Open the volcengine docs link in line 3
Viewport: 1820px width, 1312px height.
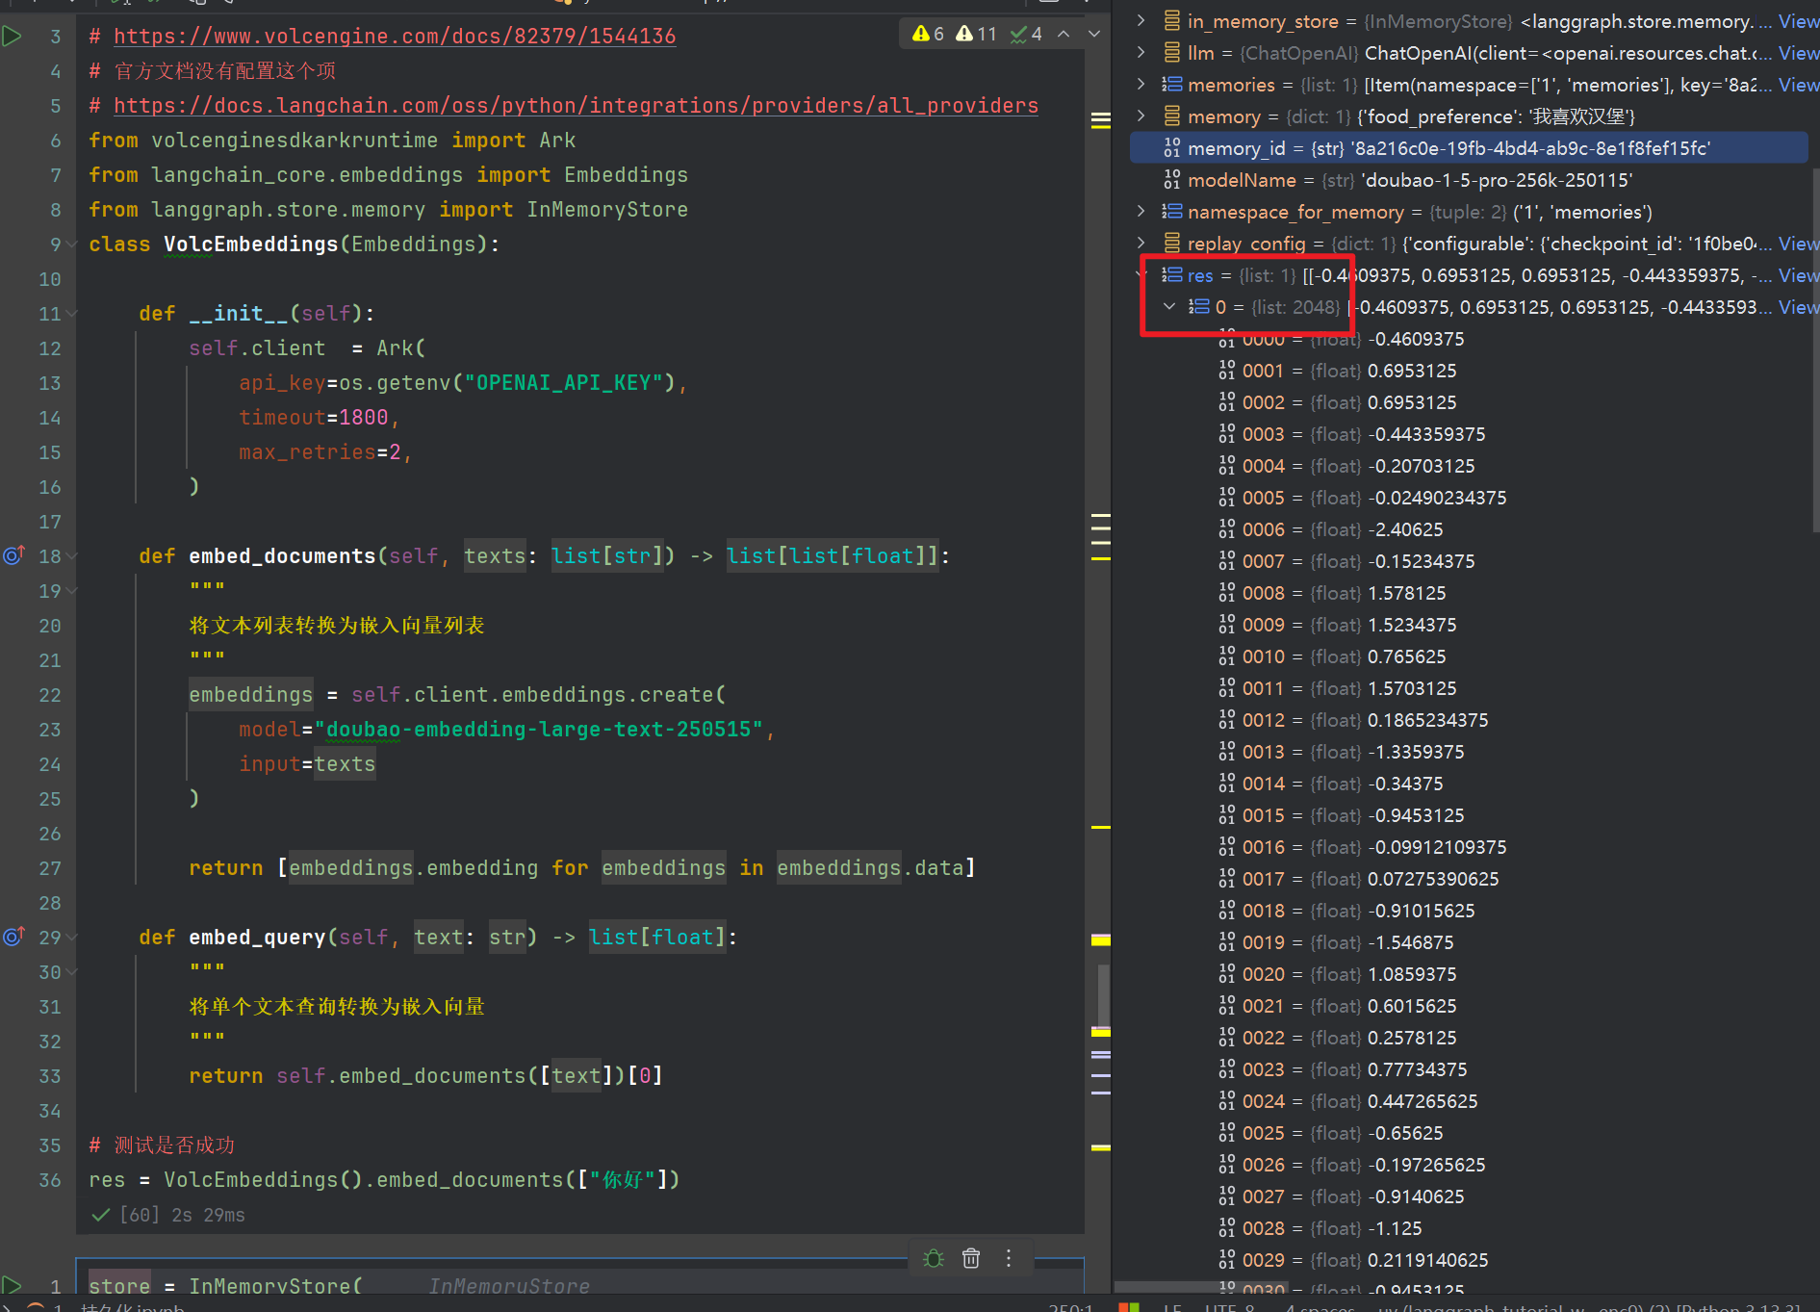pos(395,37)
